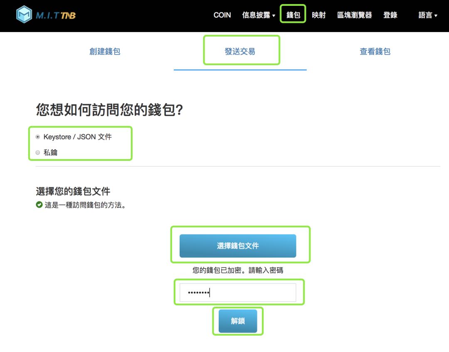449x352 pixels.
Task: Select the Keystore / JSON 文件 radio option
Action: coord(38,136)
